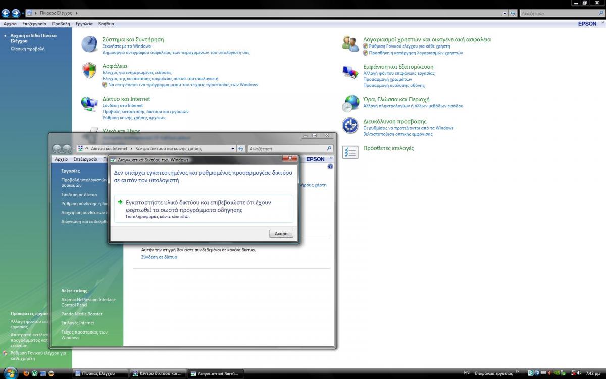The image size is (606, 379).
Task: Click the Δίκτυο και Internet category icon
Action: [x=89, y=104]
